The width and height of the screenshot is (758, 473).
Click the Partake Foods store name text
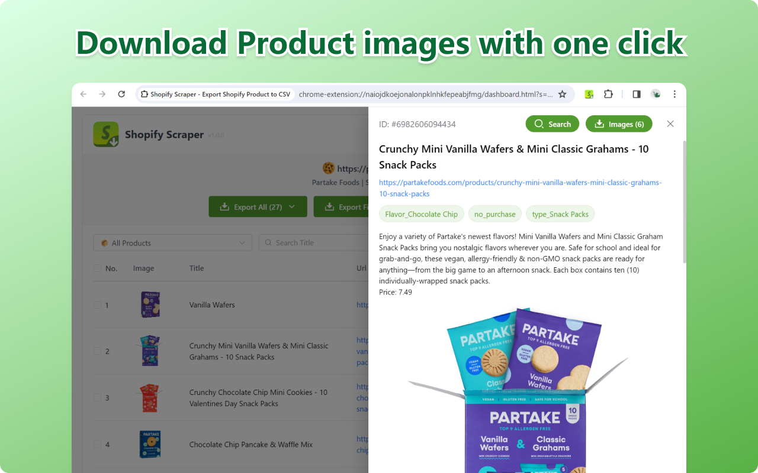336,183
